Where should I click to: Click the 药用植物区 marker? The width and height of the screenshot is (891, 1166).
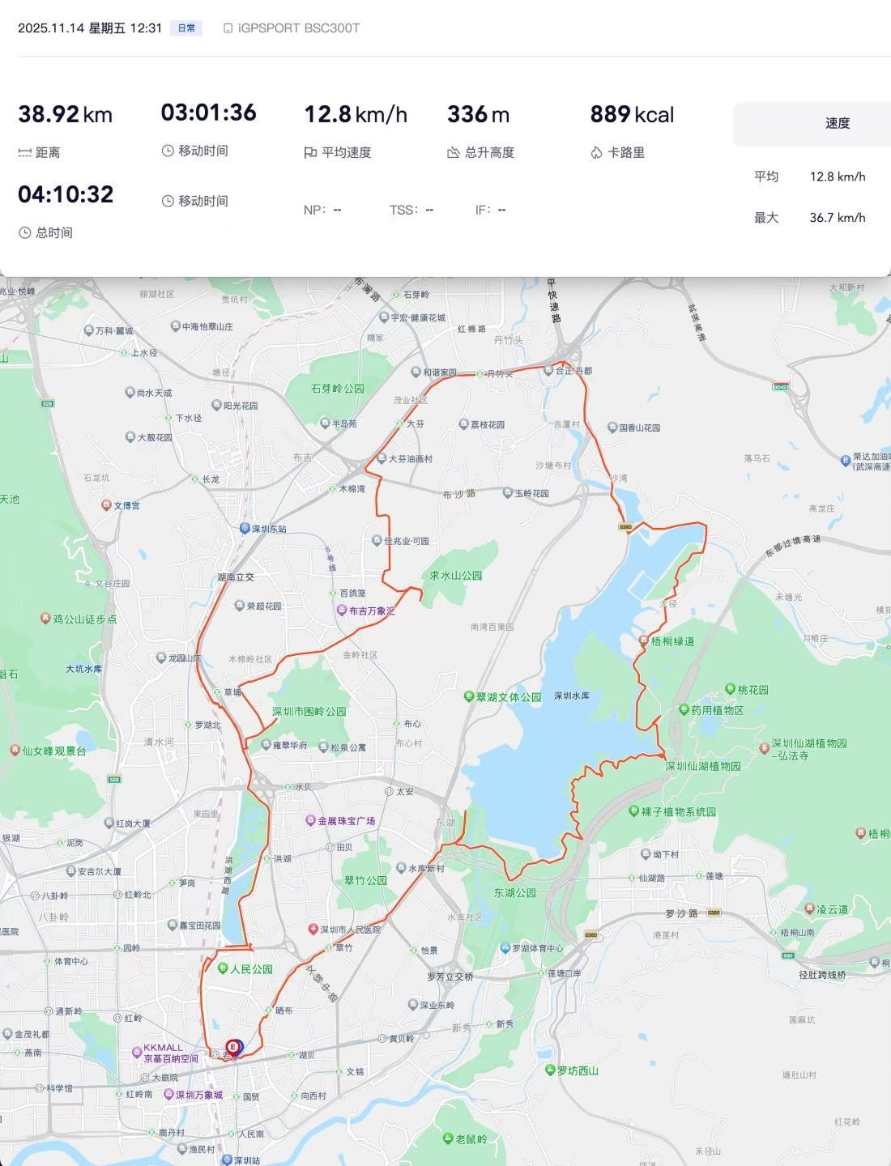point(684,710)
